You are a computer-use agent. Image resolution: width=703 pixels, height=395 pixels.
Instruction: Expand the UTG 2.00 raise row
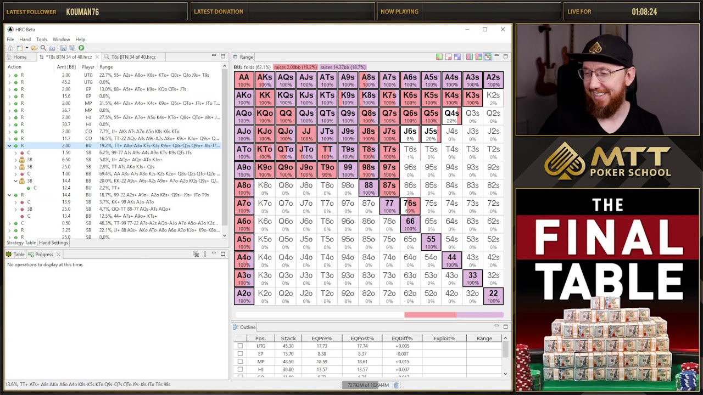[9, 75]
